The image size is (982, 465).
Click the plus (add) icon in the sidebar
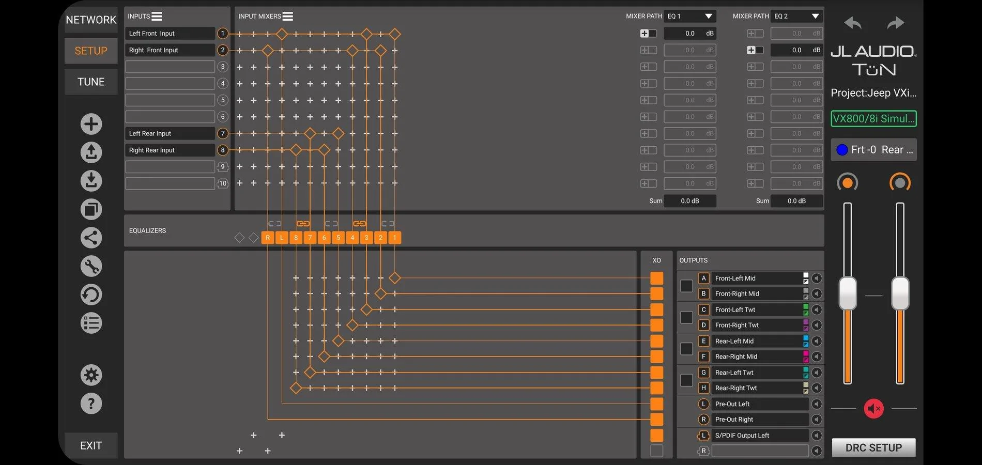tap(91, 124)
